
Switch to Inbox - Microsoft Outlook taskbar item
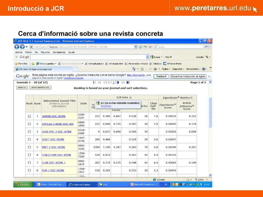(x=51, y=184)
